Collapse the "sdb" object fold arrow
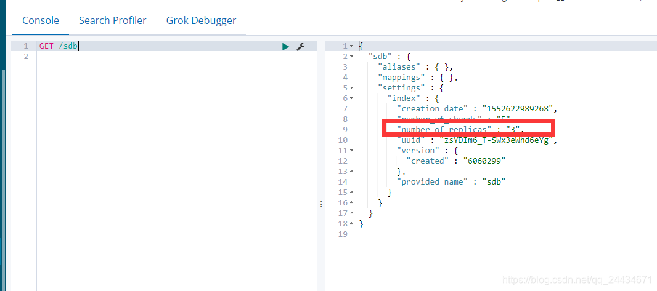Screen dimensions: 657x291 (351, 57)
